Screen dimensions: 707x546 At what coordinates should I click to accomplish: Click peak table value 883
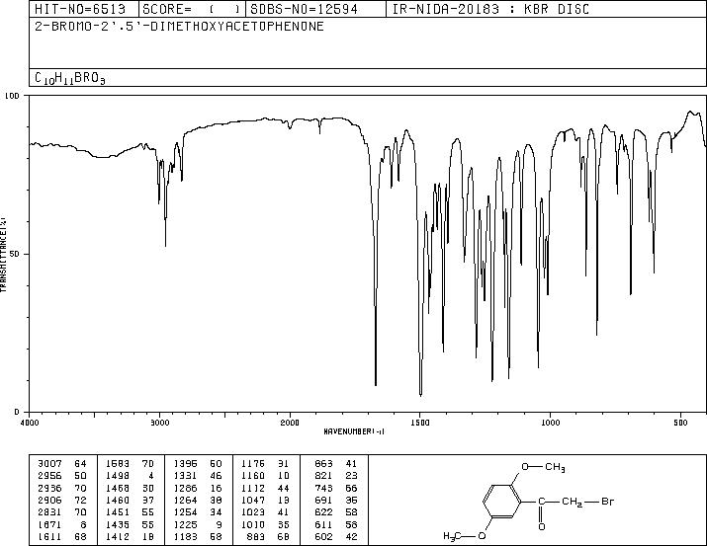(x=256, y=536)
